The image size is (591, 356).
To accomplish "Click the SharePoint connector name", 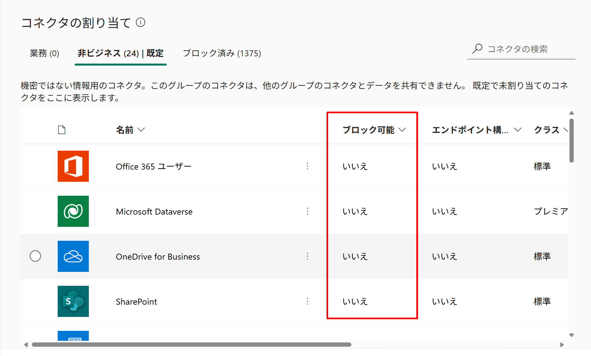I will tap(136, 302).
